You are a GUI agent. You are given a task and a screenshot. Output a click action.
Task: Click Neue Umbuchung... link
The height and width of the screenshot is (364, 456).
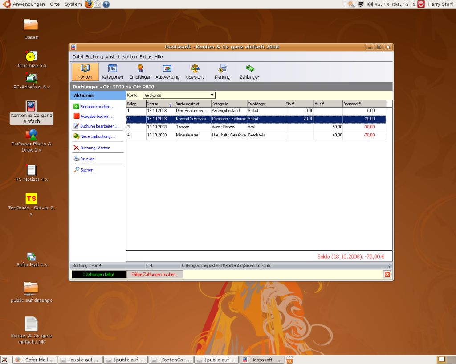tap(98, 136)
